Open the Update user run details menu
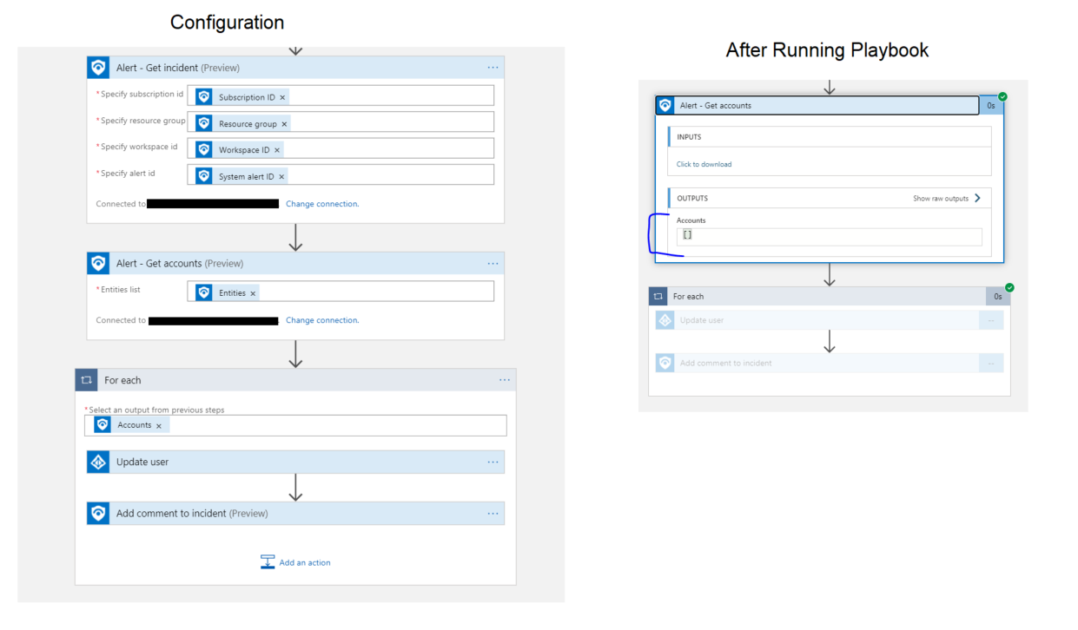The height and width of the screenshot is (630, 1078). coord(991,319)
